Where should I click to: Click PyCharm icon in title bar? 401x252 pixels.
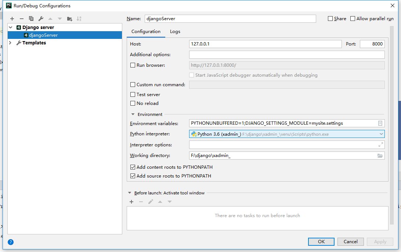tap(9, 6)
